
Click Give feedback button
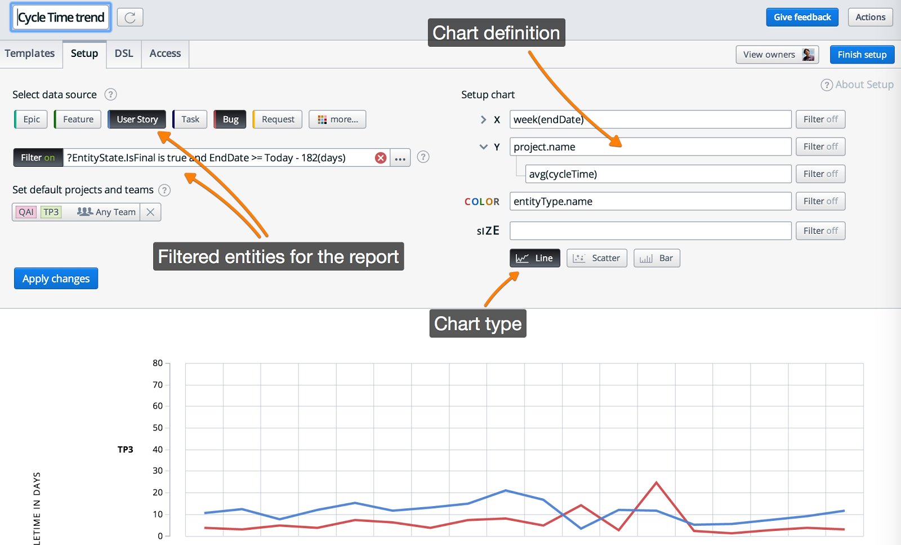coord(802,17)
